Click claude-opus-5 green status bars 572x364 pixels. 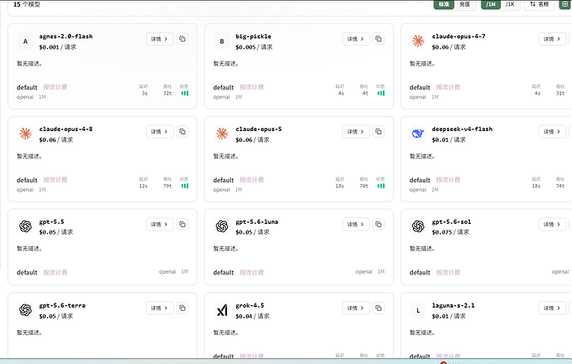(381, 186)
